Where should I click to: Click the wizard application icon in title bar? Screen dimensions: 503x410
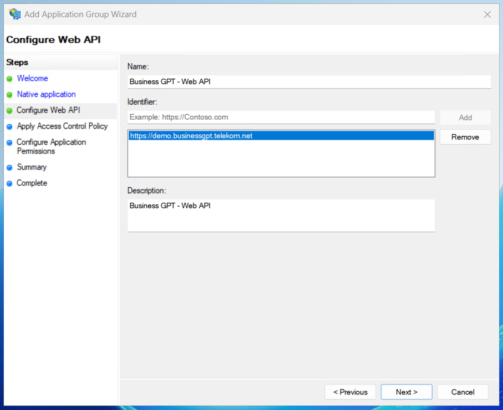15,14
